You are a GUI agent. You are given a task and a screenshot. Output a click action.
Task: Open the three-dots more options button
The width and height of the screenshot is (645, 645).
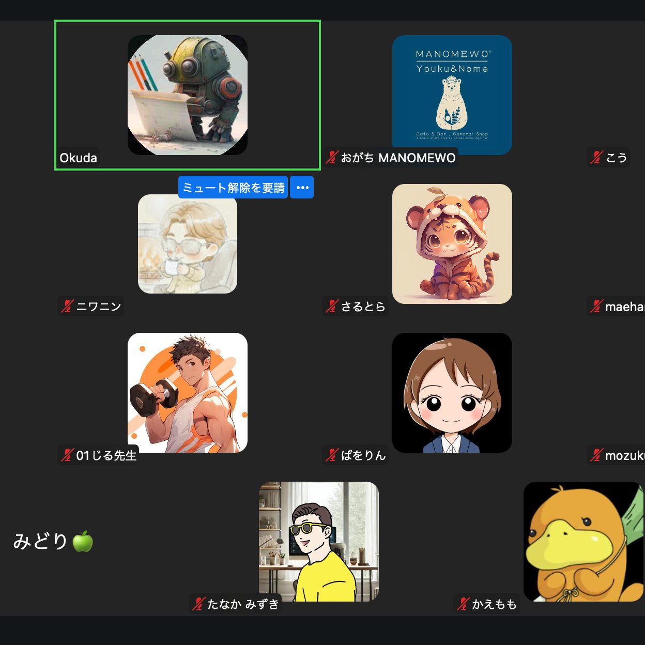(302, 188)
